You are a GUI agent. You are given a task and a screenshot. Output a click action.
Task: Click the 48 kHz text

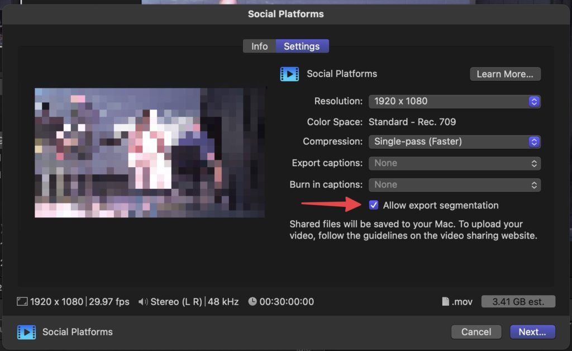[223, 302]
